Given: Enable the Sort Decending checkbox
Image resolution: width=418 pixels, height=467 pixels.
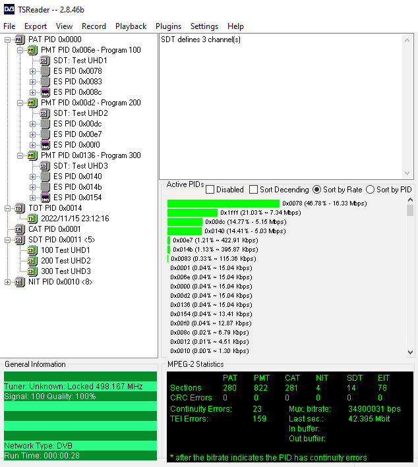Looking at the screenshot, I should [253, 190].
